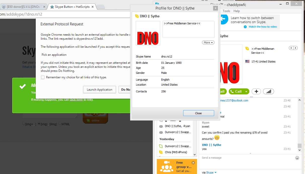The image size is (305, 174).
Task: Select the [img]...[/img] radio option
Action: [x=39, y=124]
